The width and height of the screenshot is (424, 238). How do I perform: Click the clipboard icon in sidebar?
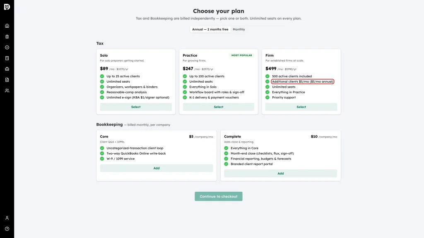click(7, 37)
